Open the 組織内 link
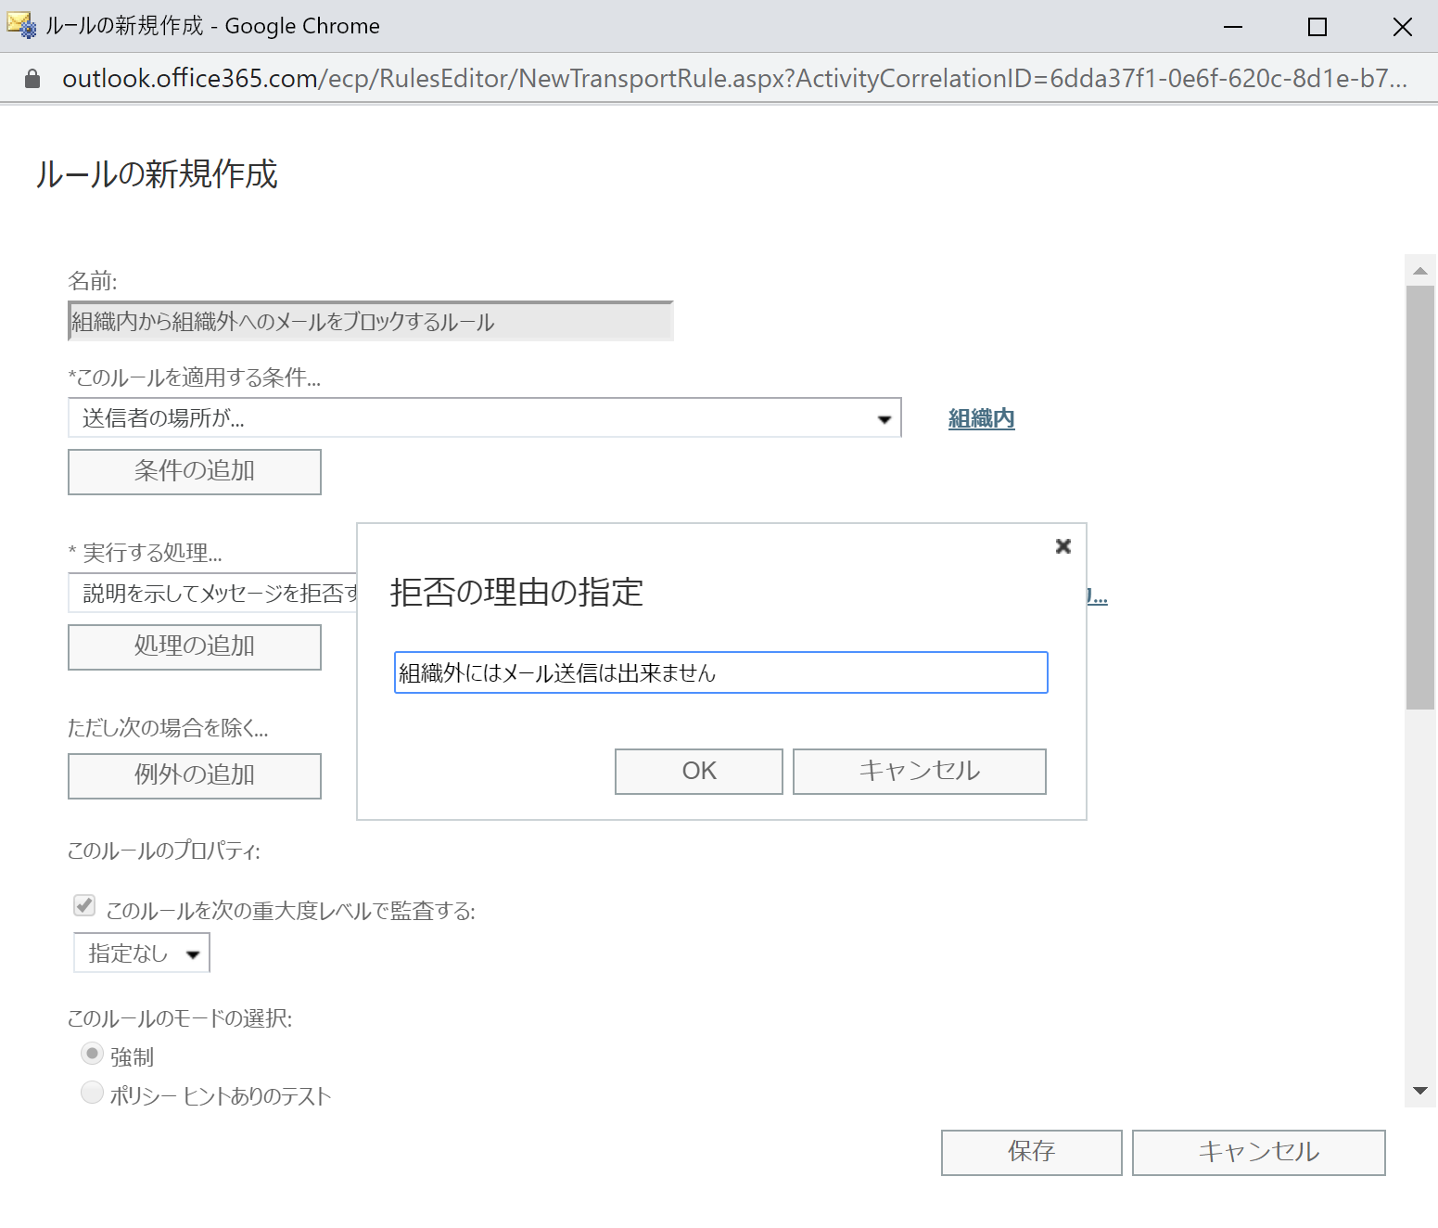The height and width of the screenshot is (1228, 1438). click(x=982, y=418)
